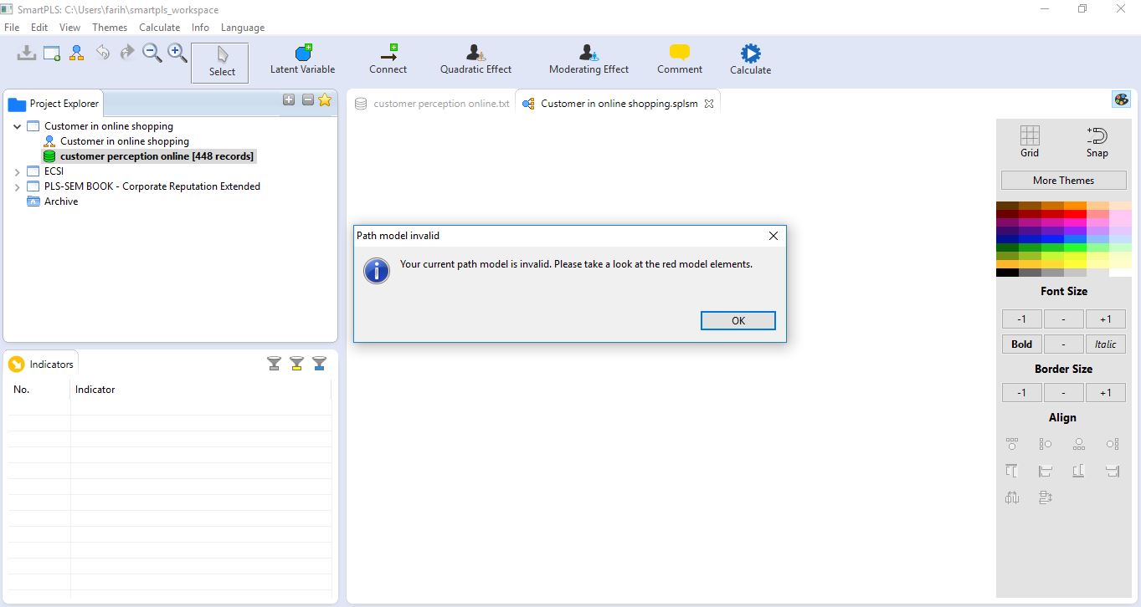
Task: Toggle the theme palette panel icon
Action: pyautogui.click(x=1121, y=99)
